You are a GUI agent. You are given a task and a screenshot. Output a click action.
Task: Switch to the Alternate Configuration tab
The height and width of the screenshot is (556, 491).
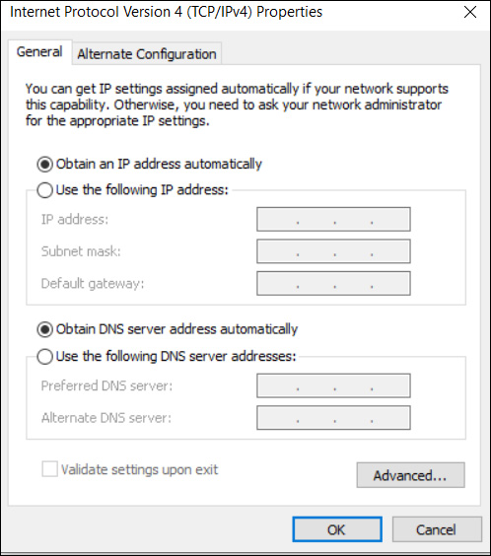click(x=147, y=54)
